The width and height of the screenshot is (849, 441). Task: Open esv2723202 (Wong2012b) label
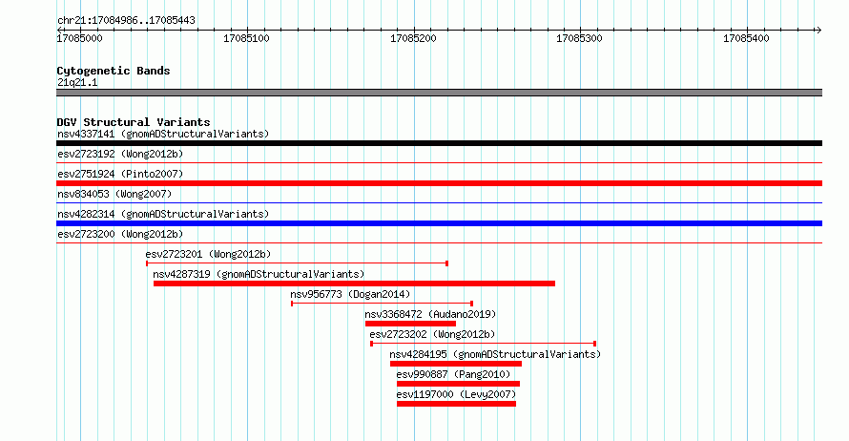(433, 334)
